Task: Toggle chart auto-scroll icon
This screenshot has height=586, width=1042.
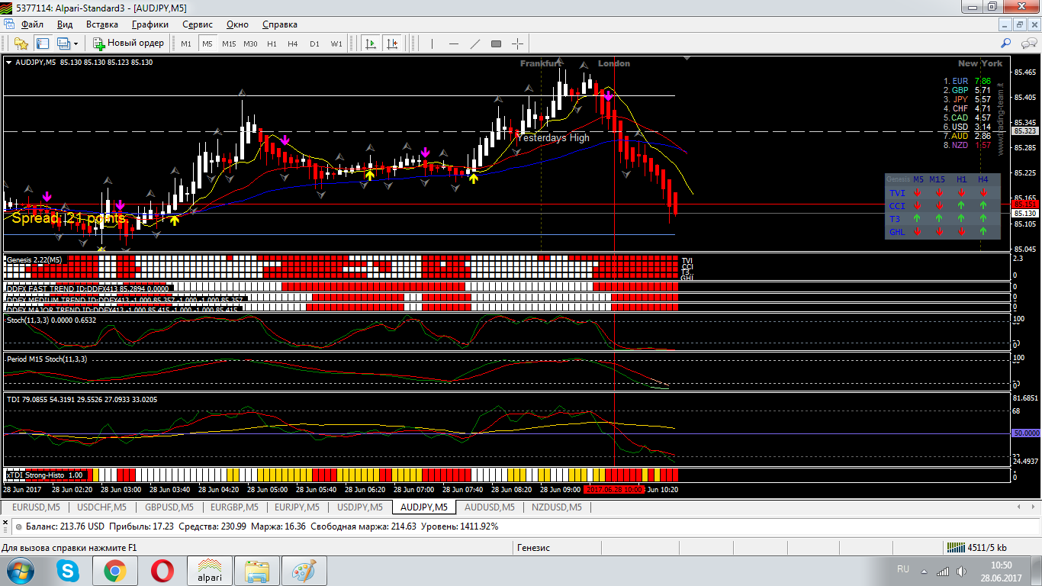Action: coord(371,43)
